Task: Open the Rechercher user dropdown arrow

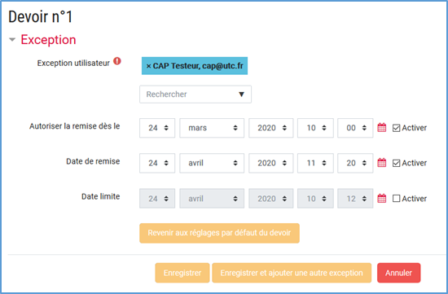Action: [x=241, y=94]
